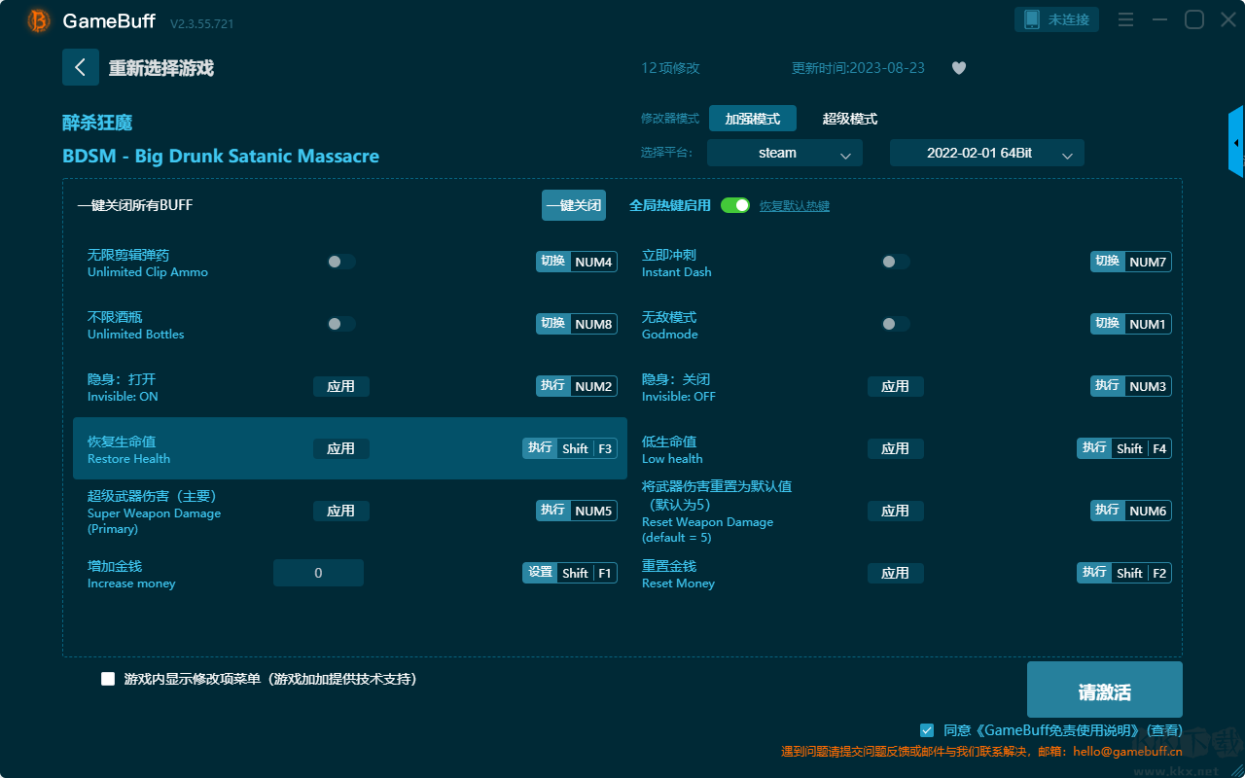Check the in-game trainer menu checkbox
The image size is (1245, 778).
pos(108,679)
